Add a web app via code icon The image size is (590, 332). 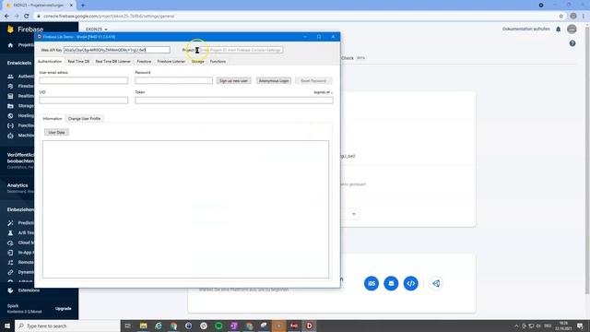(x=410, y=283)
